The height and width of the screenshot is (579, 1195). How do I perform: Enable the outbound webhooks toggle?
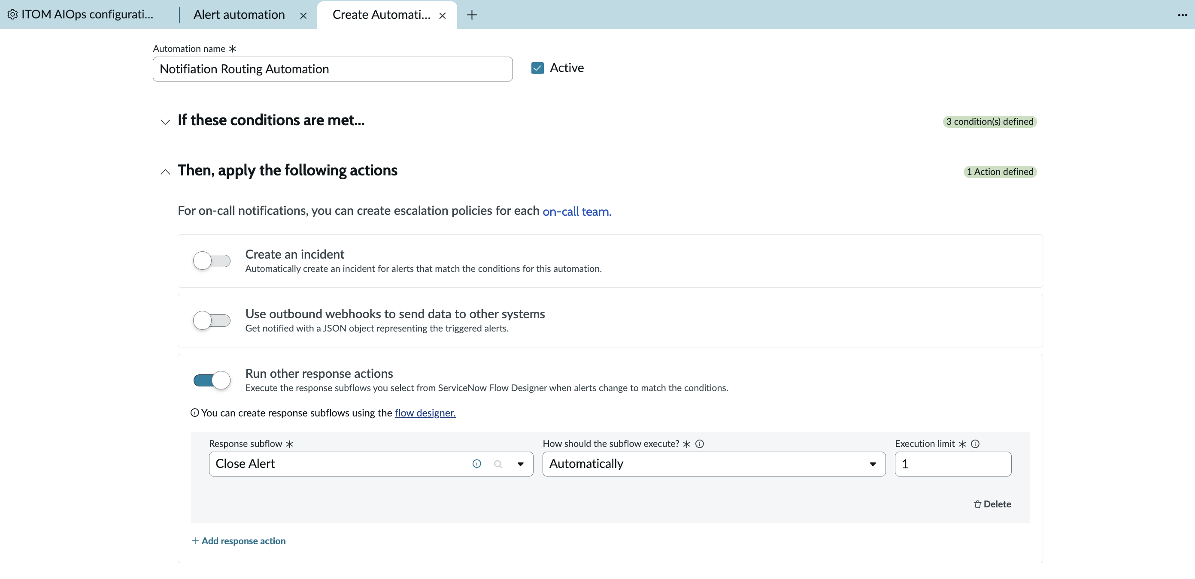pos(212,320)
